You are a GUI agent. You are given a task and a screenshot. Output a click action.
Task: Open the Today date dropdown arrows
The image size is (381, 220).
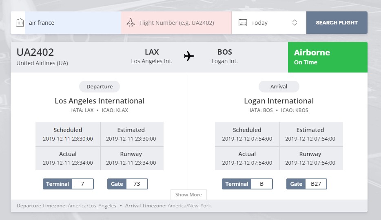pos(295,22)
